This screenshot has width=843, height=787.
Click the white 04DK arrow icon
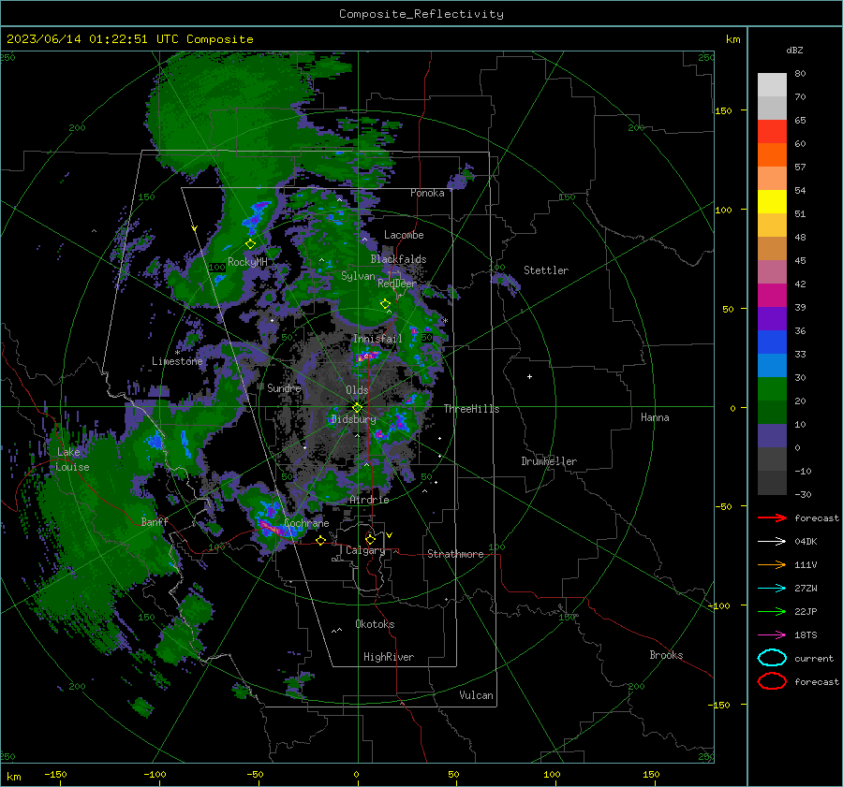(x=772, y=541)
